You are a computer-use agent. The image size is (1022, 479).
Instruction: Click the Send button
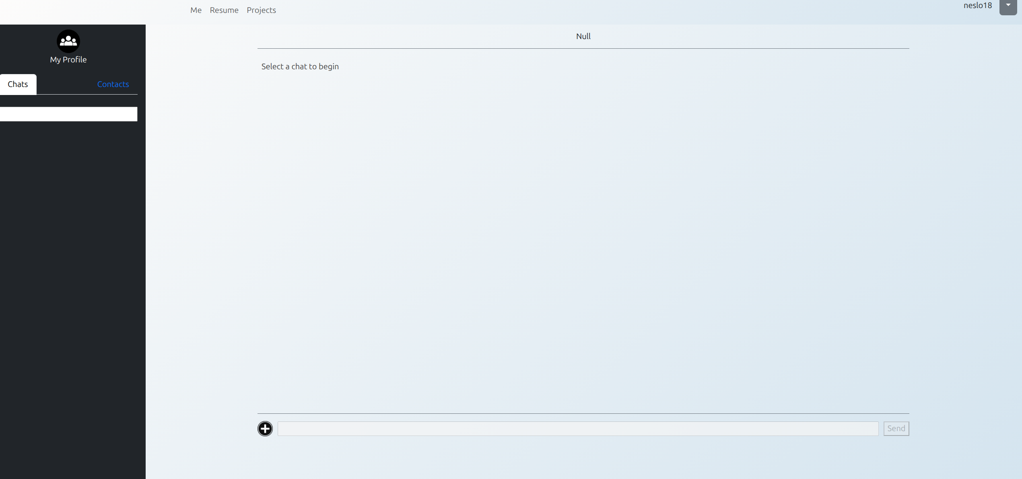pyautogui.click(x=896, y=428)
